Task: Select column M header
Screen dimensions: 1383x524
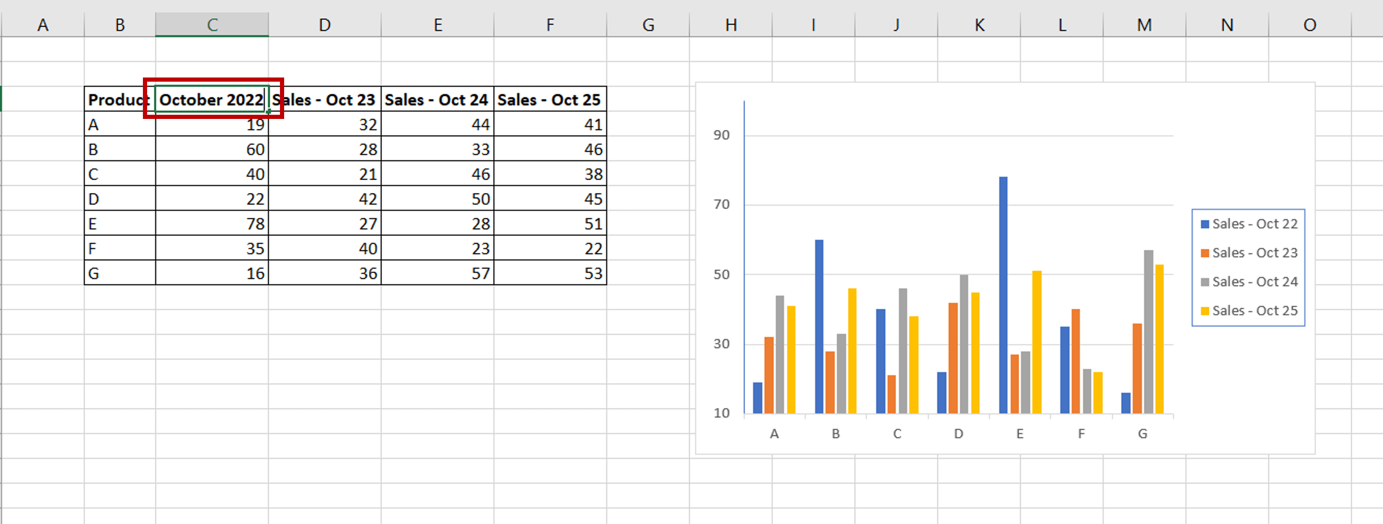Action: 1144,24
